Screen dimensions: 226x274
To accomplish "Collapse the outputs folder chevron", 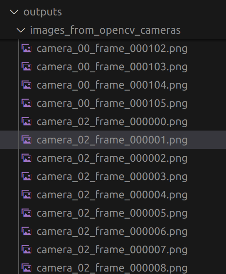I will point(14,12).
